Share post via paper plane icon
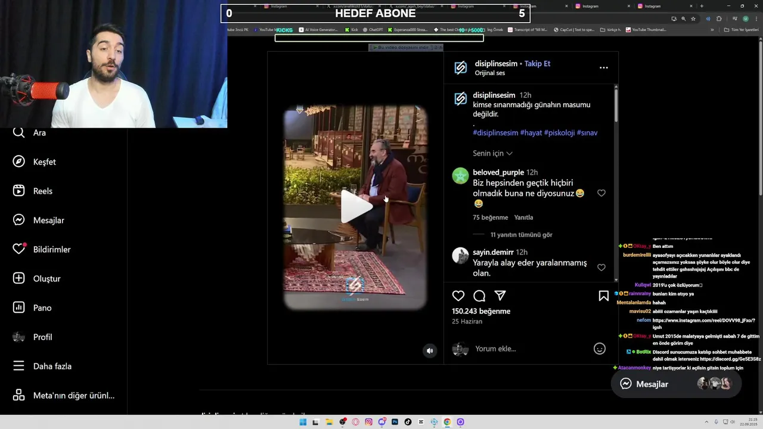 coord(500,296)
